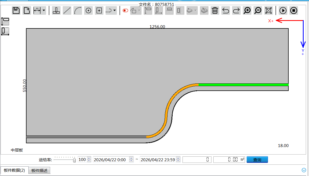Switch to the 板件数据(2) tab
Screen dimensions: 309x176
pos(14,170)
